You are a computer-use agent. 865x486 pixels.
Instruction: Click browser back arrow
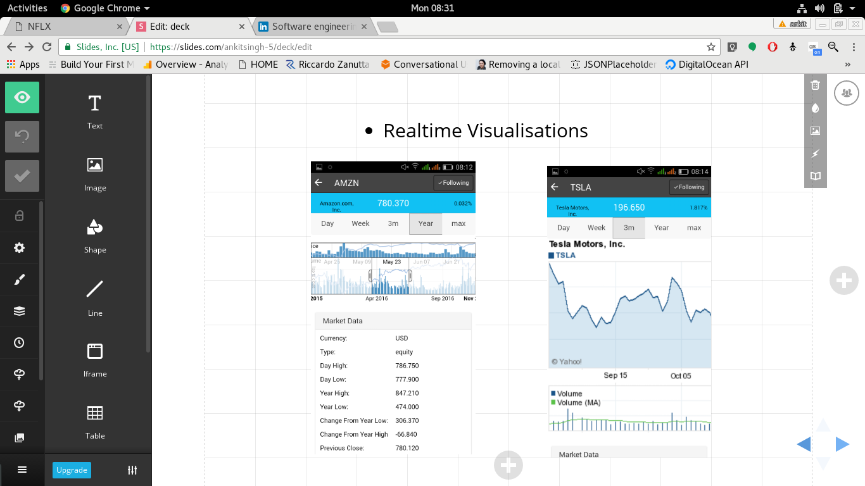(x=11, y=47)
